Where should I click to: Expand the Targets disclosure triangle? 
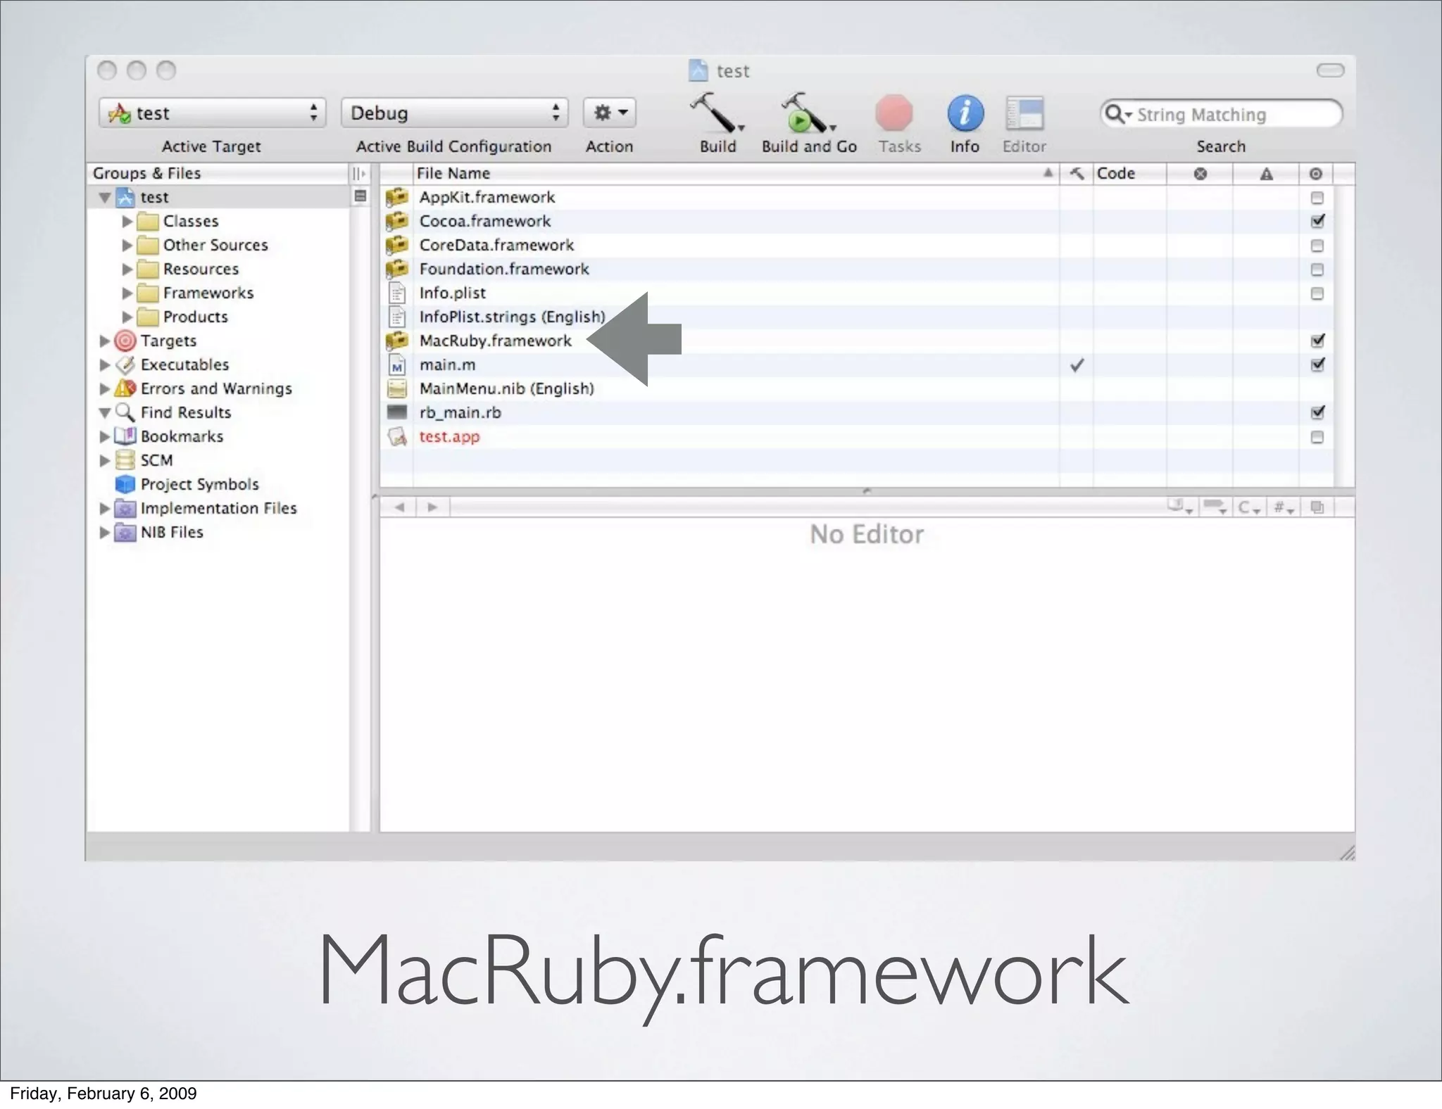(x=104, y=341)
